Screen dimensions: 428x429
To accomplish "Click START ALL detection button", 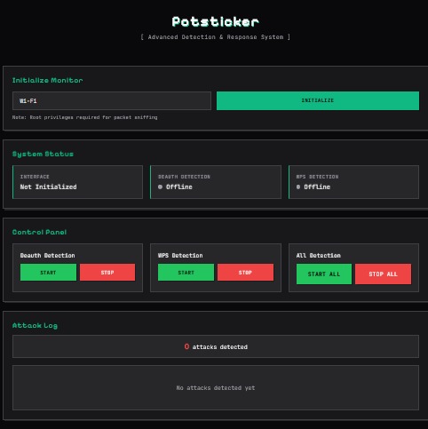I will pyautogui.click(x=324, y=274).
